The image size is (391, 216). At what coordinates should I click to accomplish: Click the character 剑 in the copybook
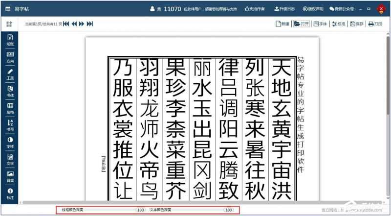click(202, 191)
